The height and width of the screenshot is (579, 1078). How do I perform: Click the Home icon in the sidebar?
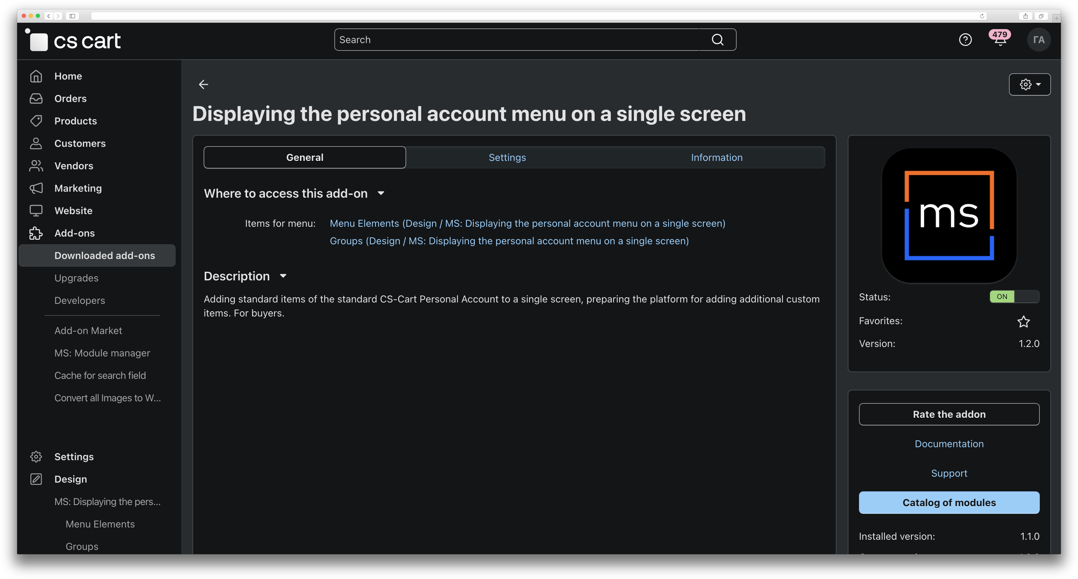[36, 76]
